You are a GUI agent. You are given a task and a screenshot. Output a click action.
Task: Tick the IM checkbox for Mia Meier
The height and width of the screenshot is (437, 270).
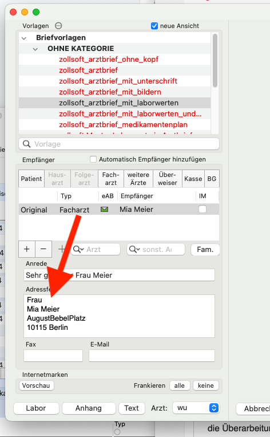click(x=202, y=209)
